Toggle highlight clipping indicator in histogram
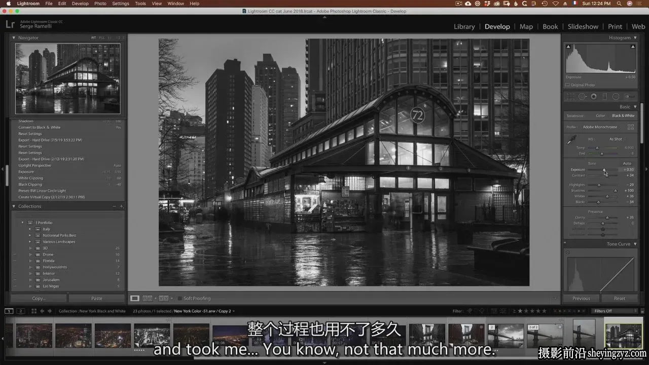The width and height of the screenshot is (649, 365). 633,47
